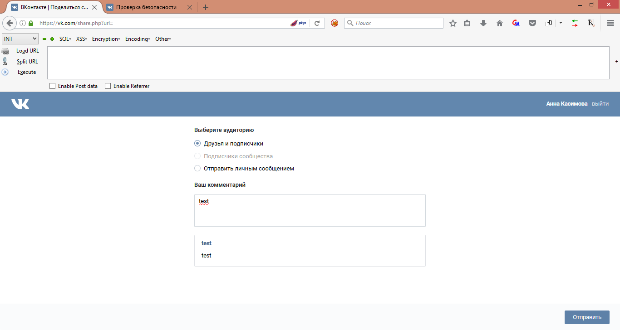The image size is (620, 330).
Task: Enable Post data checkbox
Action: click(x=53, y=86)
